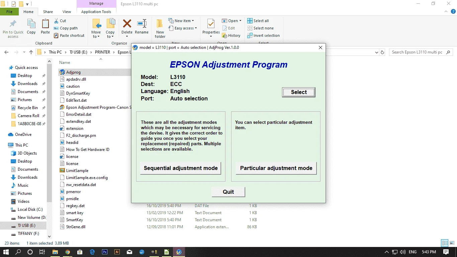Select Quick access in the navigation pane
The height and width of the screenshot is (257, 457).
click(x=26, y=68)
